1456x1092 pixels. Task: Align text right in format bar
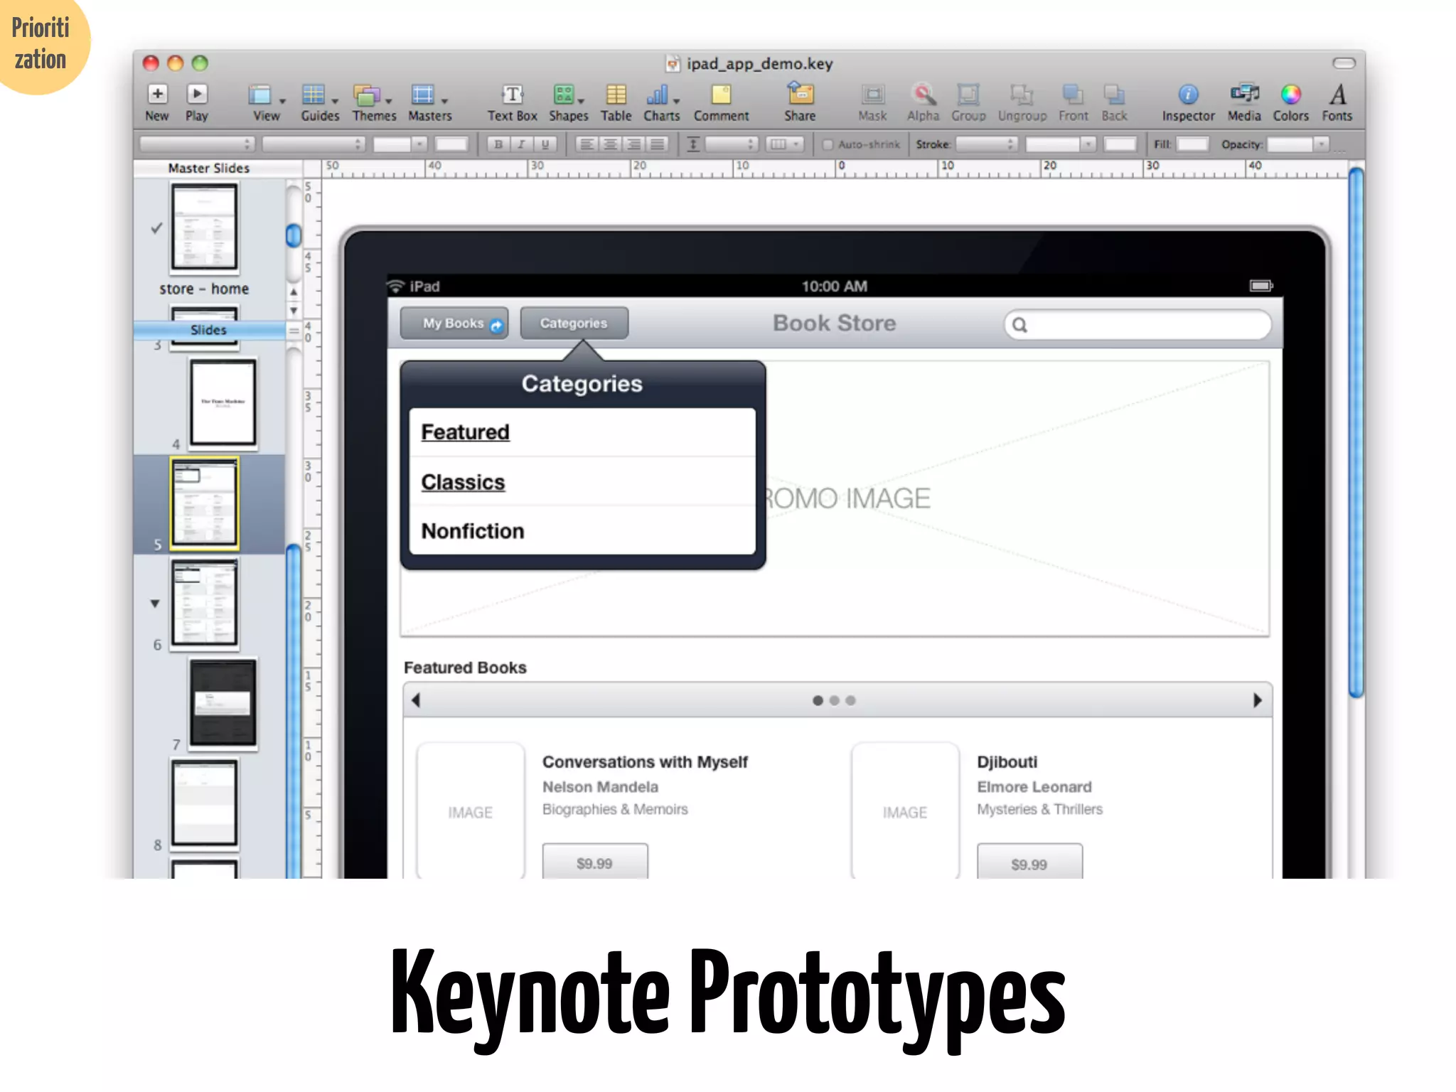click(x=633, y=144)
